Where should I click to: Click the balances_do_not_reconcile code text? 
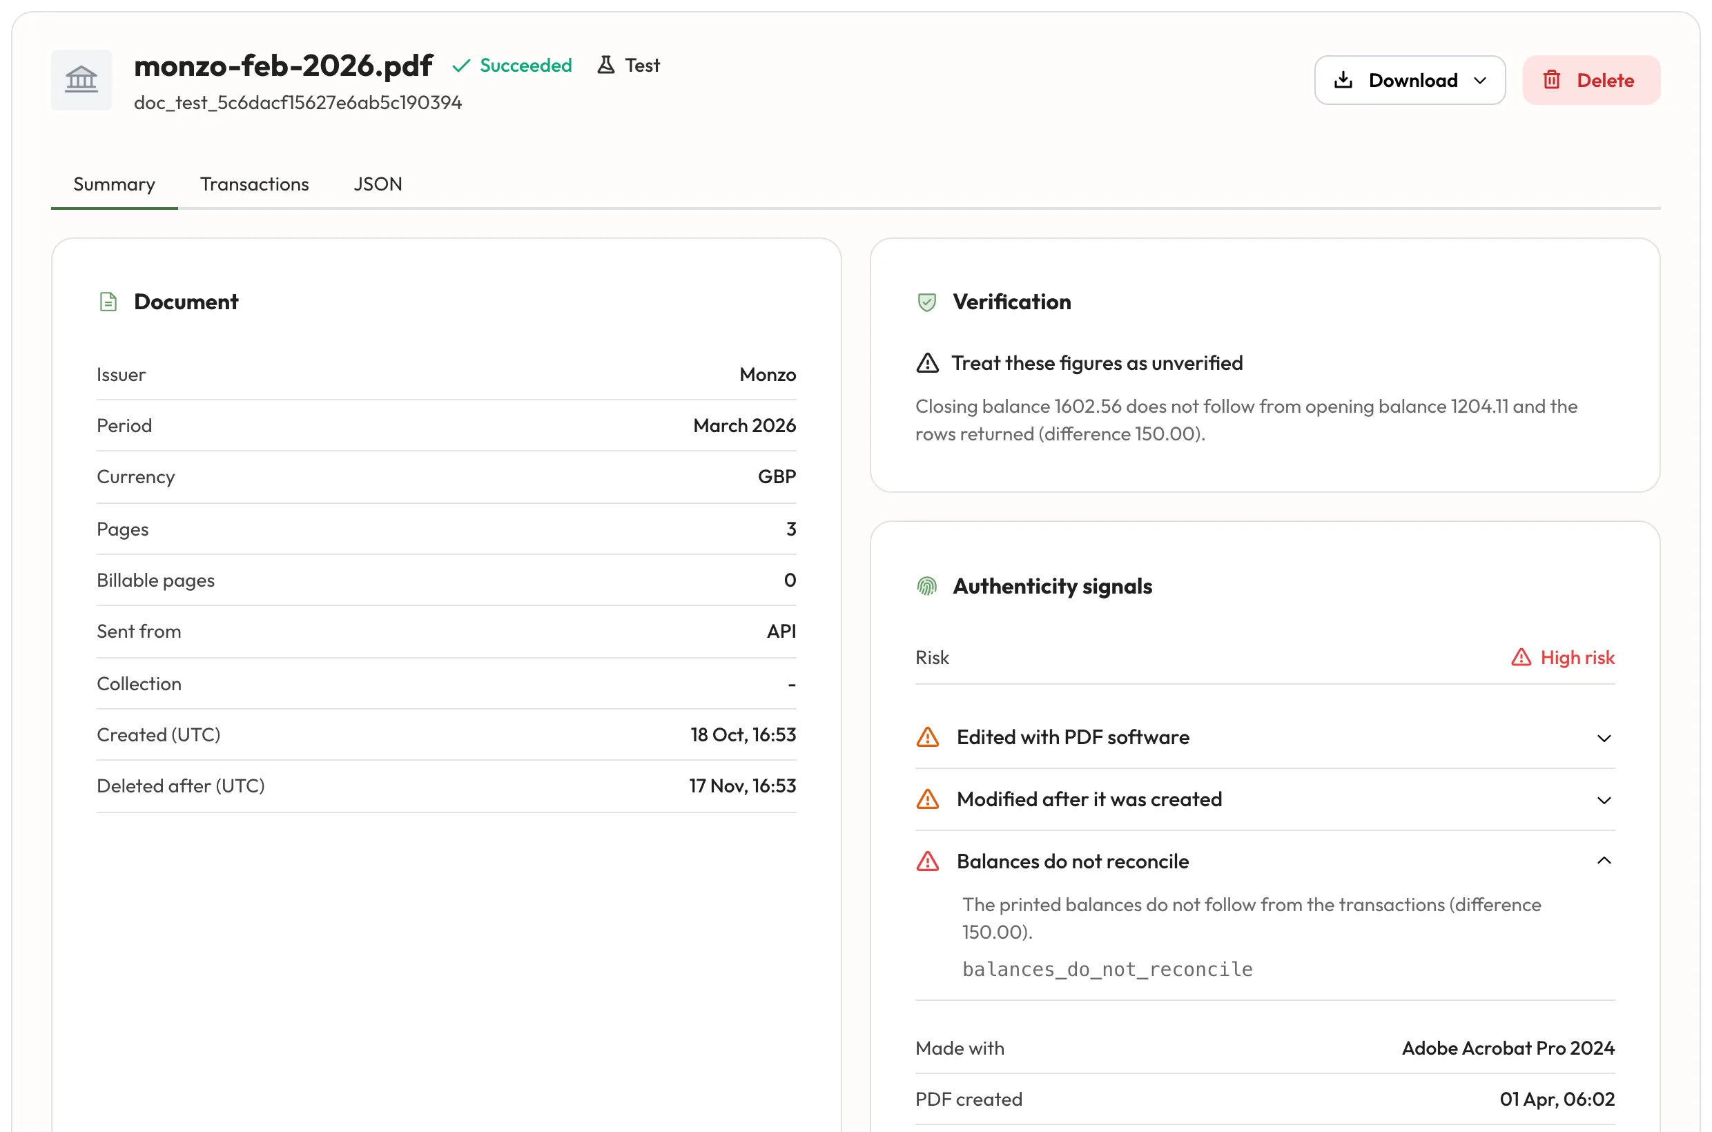(x=1107, y=970)
